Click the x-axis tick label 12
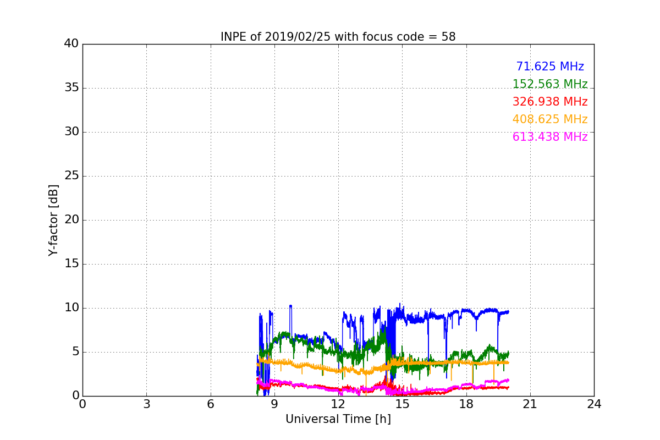 pos(338,404)
